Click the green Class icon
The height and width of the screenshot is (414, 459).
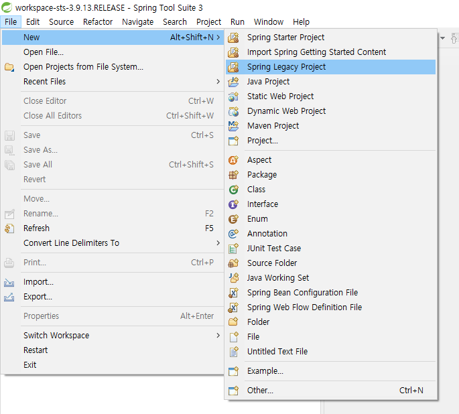click(233, 190)
